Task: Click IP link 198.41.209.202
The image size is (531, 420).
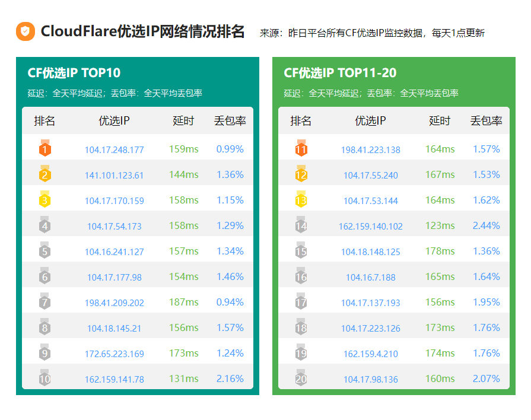Action: (114, 303)
